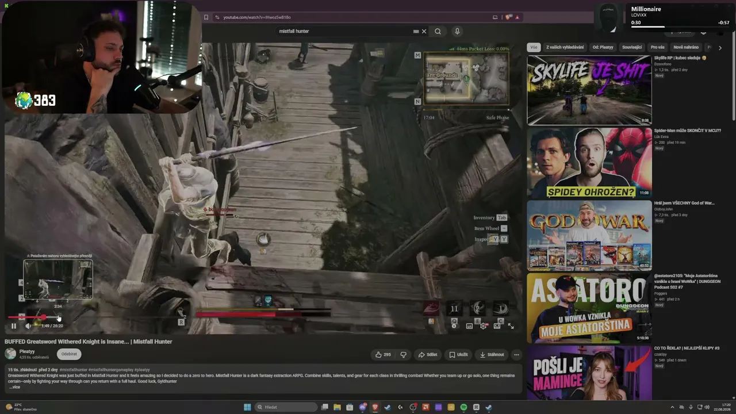Select the Pro vás chip
The width and height of the screenshot is (736, 414).
click(657, 47)
